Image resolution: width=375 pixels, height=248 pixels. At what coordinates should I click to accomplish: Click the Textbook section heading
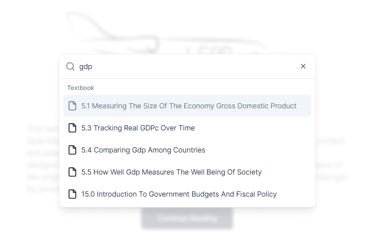(81, 88)
